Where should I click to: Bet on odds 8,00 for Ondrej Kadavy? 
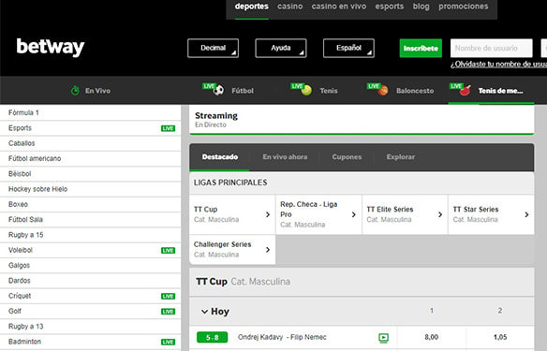432,337
